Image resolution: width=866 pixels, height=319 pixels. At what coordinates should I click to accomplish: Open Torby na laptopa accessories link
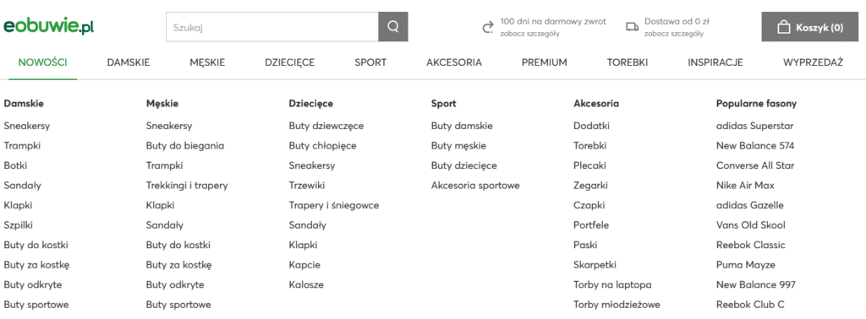pos(612,285)
